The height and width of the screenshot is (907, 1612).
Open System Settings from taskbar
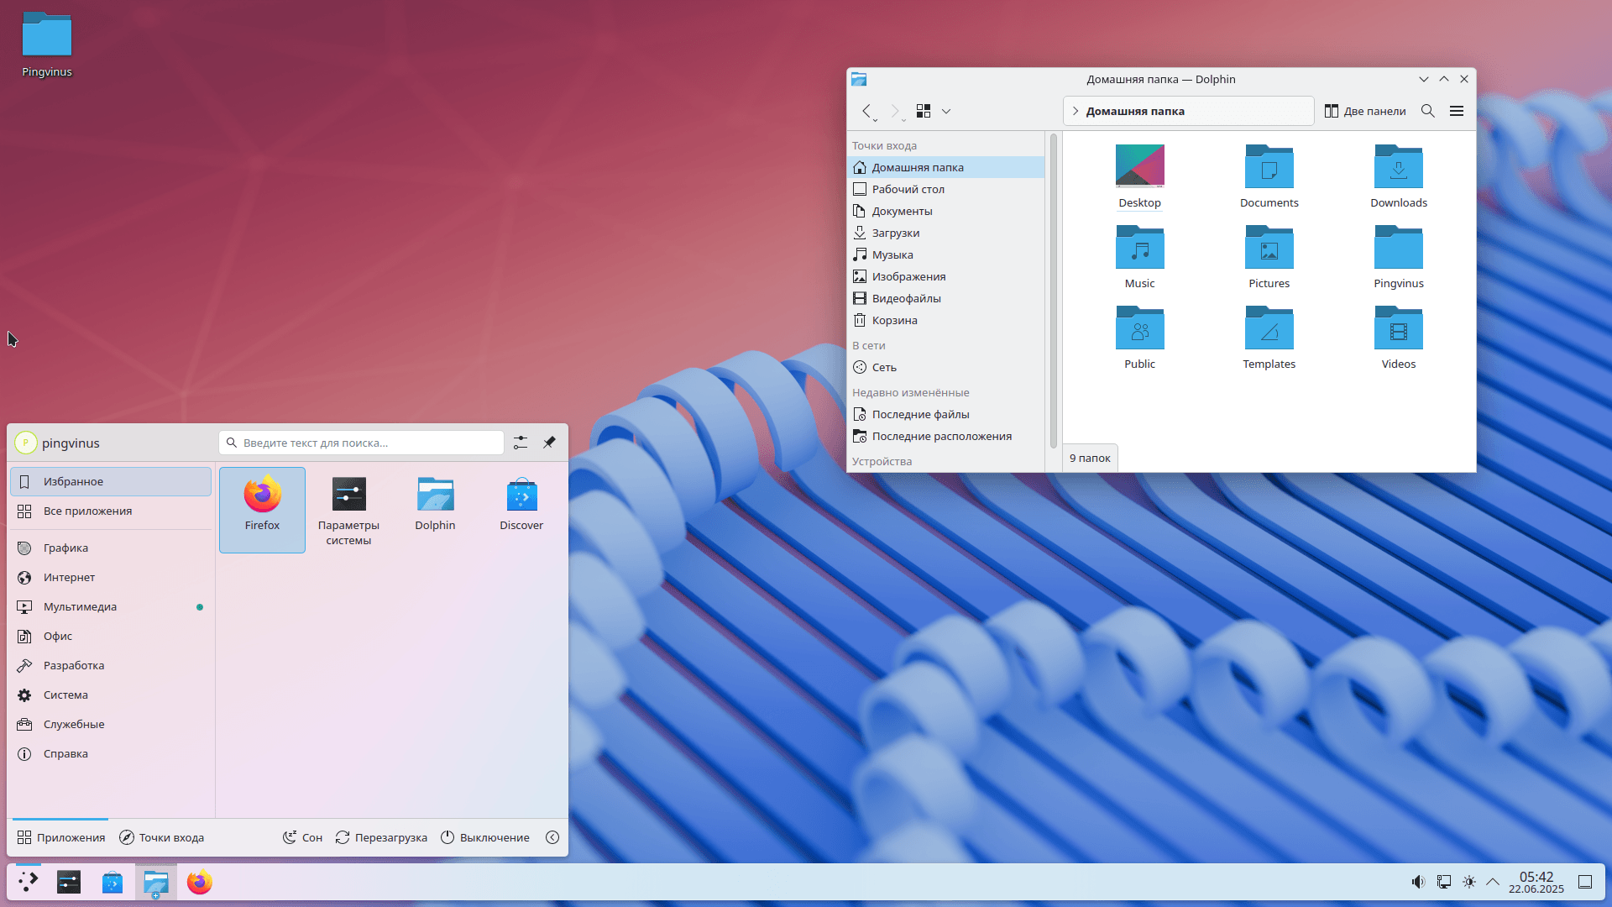pyautogui.click(x=69, y=882)
